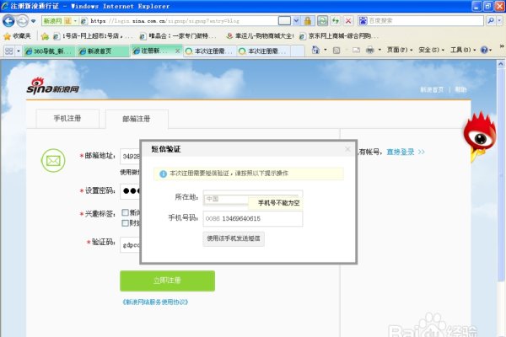The image size is (506, 337).
Task: Open the tab list dropdown arrow
Action: (x=19, y=51)
